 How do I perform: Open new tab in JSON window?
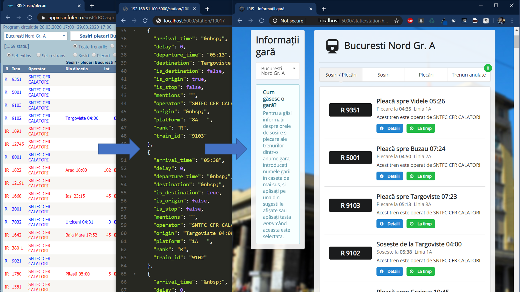tap(207, 9)
